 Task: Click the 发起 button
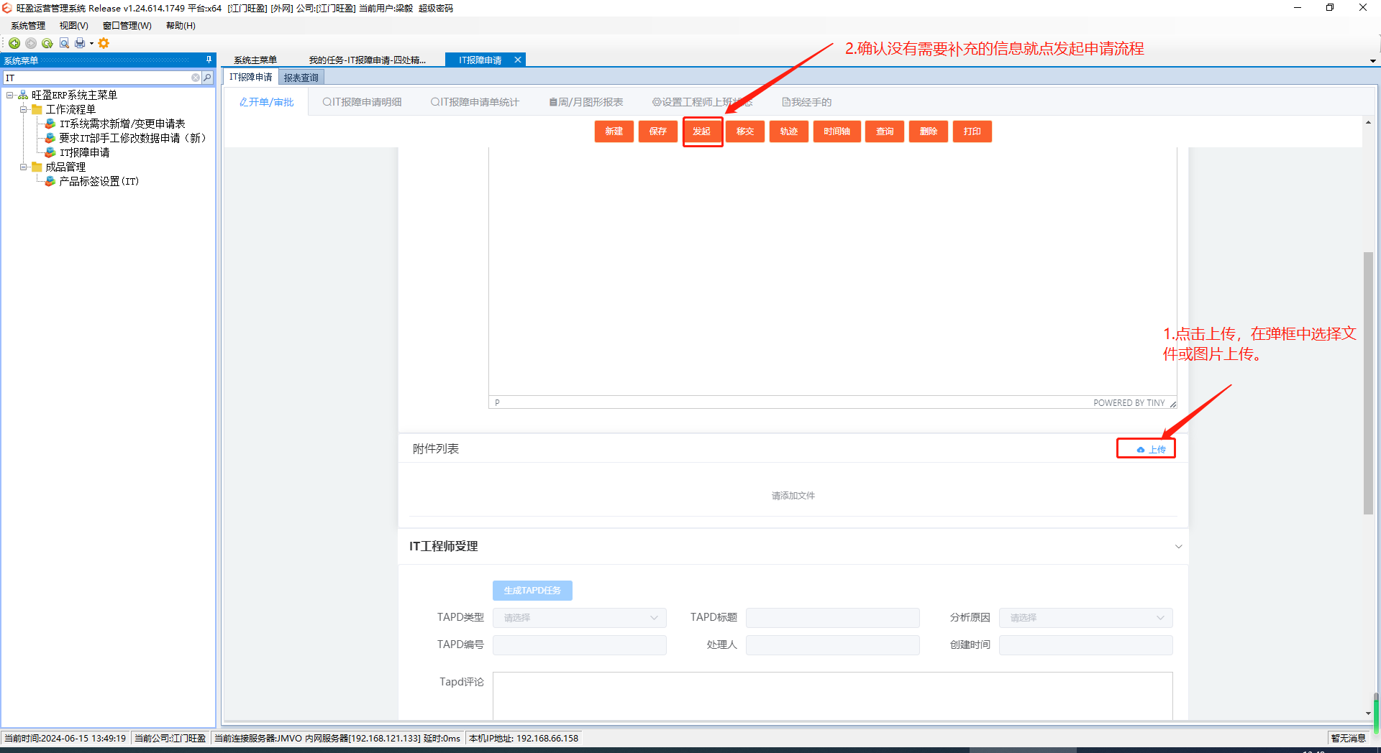tap(701, 131)
